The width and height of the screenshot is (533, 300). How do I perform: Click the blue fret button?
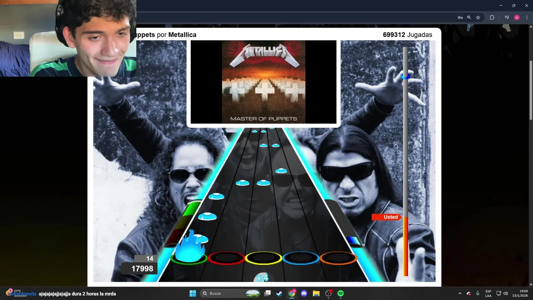(301, 258)
